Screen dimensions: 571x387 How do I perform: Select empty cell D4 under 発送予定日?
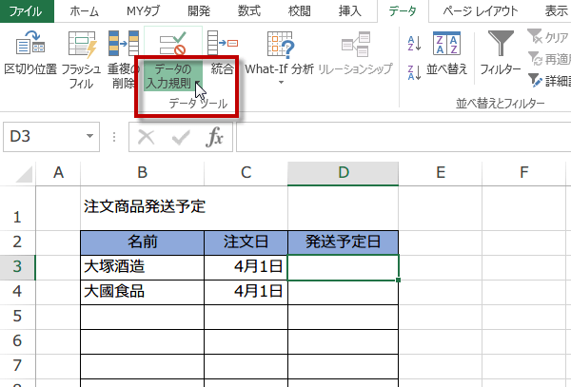[x=343, y=292]
